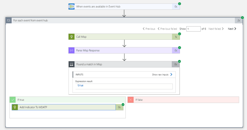Click the success status badge on For each loop
This screenshot has height=130, width=247.
pos(243,17)
